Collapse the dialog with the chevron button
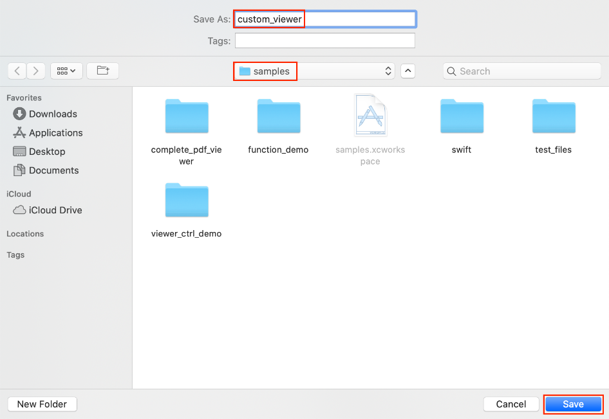Image resolution: width=609 pixels, height=419 pixels. pyautogui.click(x=408, y=71)
